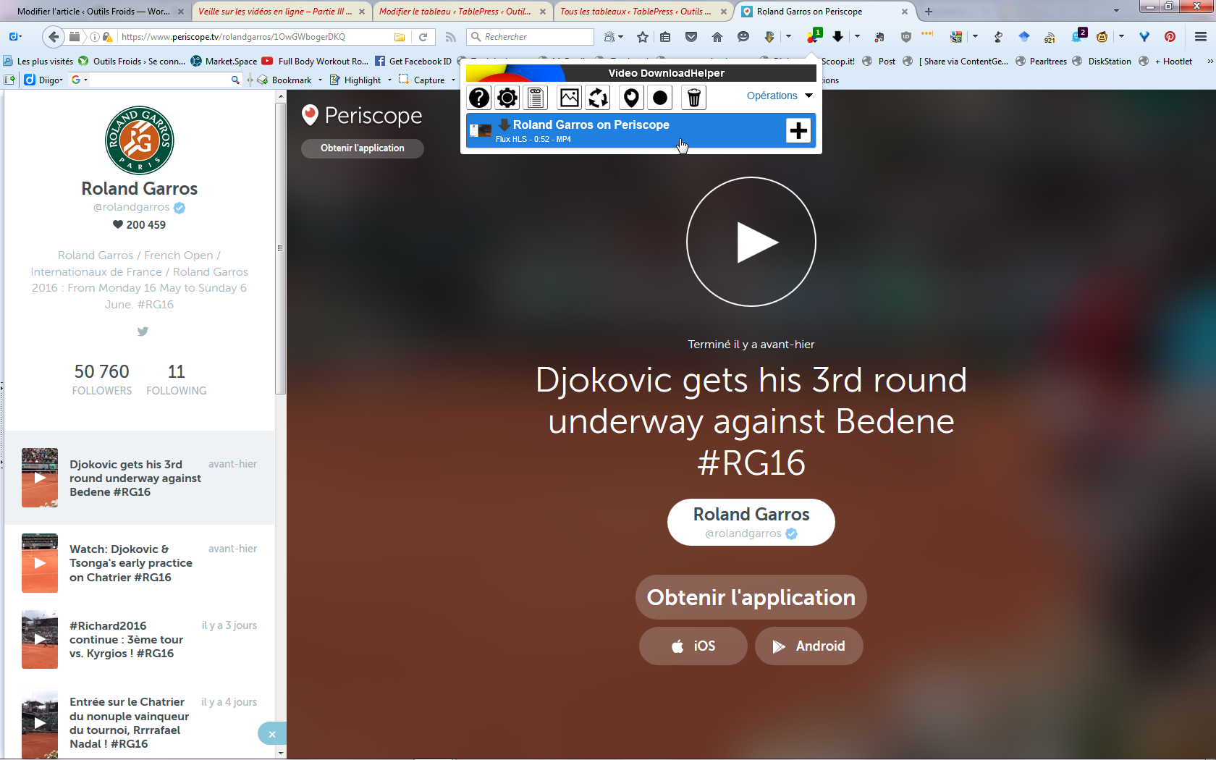Screen dimensions: 1216x760
Task: Open Get Facebook ID bookmark
Action: [x=413, y=62]
